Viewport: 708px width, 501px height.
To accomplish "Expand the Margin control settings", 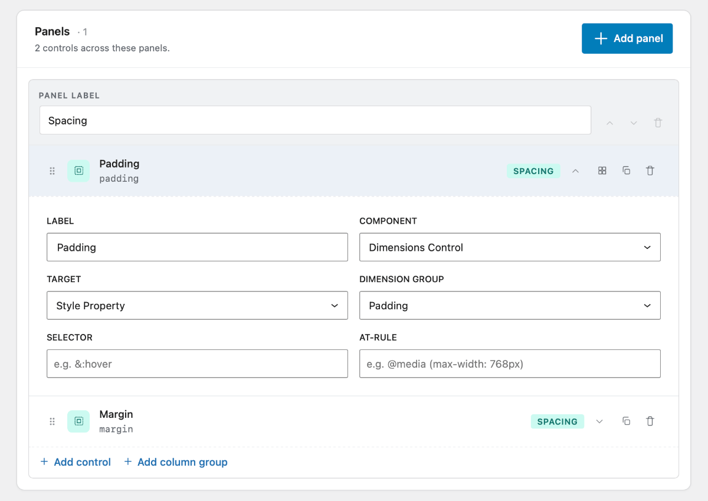I will 600,421.
